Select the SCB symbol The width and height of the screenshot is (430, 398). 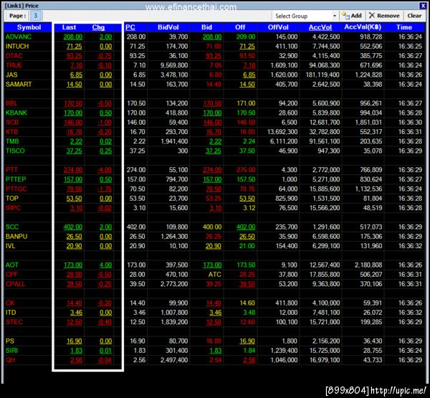pos(12,123)
